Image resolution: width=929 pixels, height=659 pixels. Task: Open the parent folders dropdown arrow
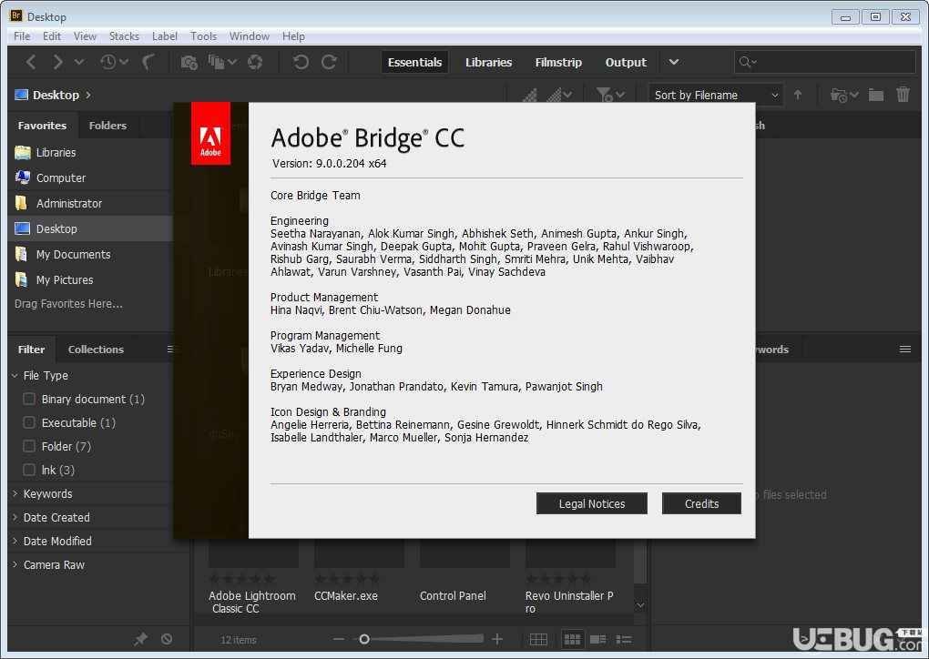pos(79,62)
